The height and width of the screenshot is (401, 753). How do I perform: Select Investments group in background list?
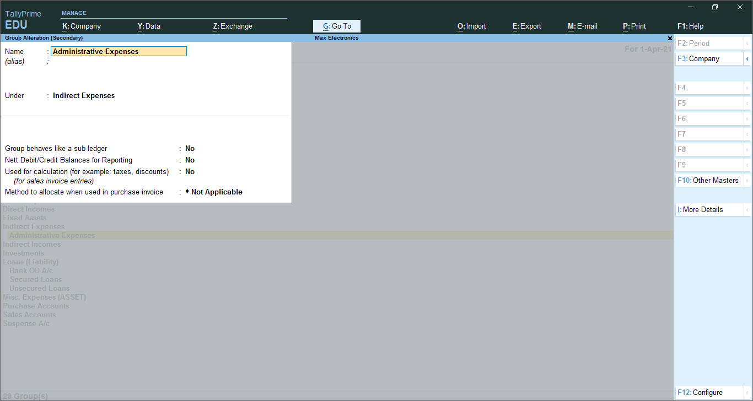tap(24, 253)
